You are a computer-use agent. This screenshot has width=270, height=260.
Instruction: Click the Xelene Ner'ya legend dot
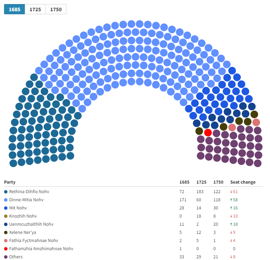[6, 233]
